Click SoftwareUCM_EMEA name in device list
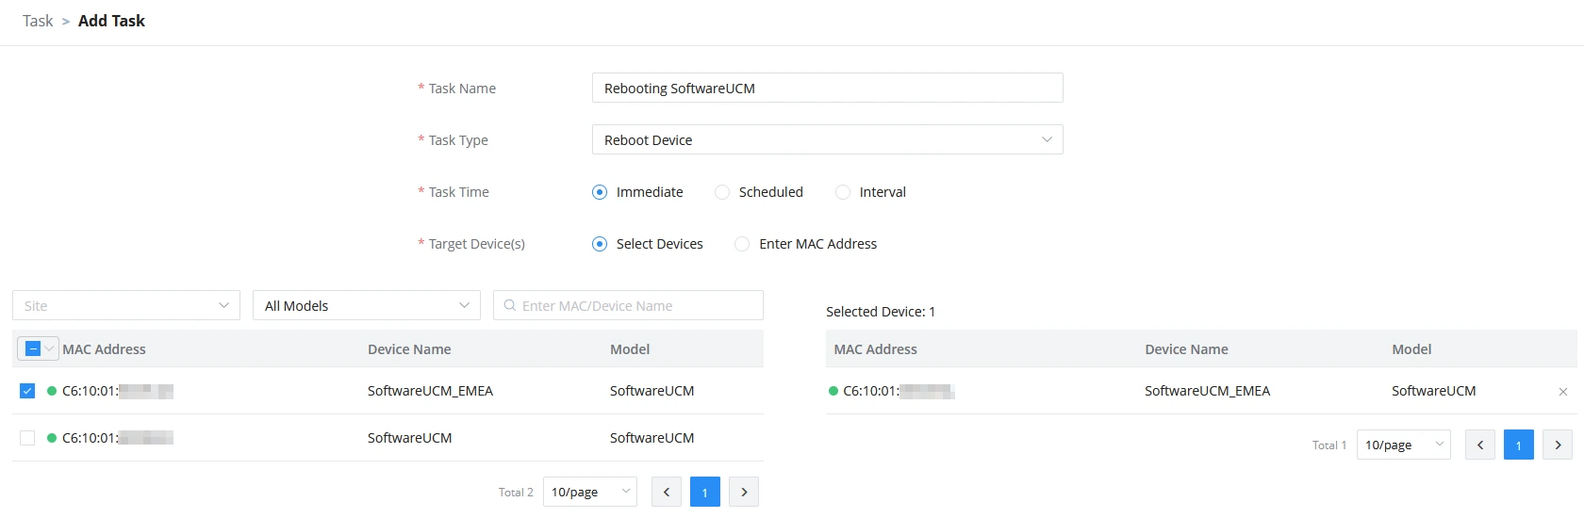Screen dimensions: 1584x518 click(430, 391)
